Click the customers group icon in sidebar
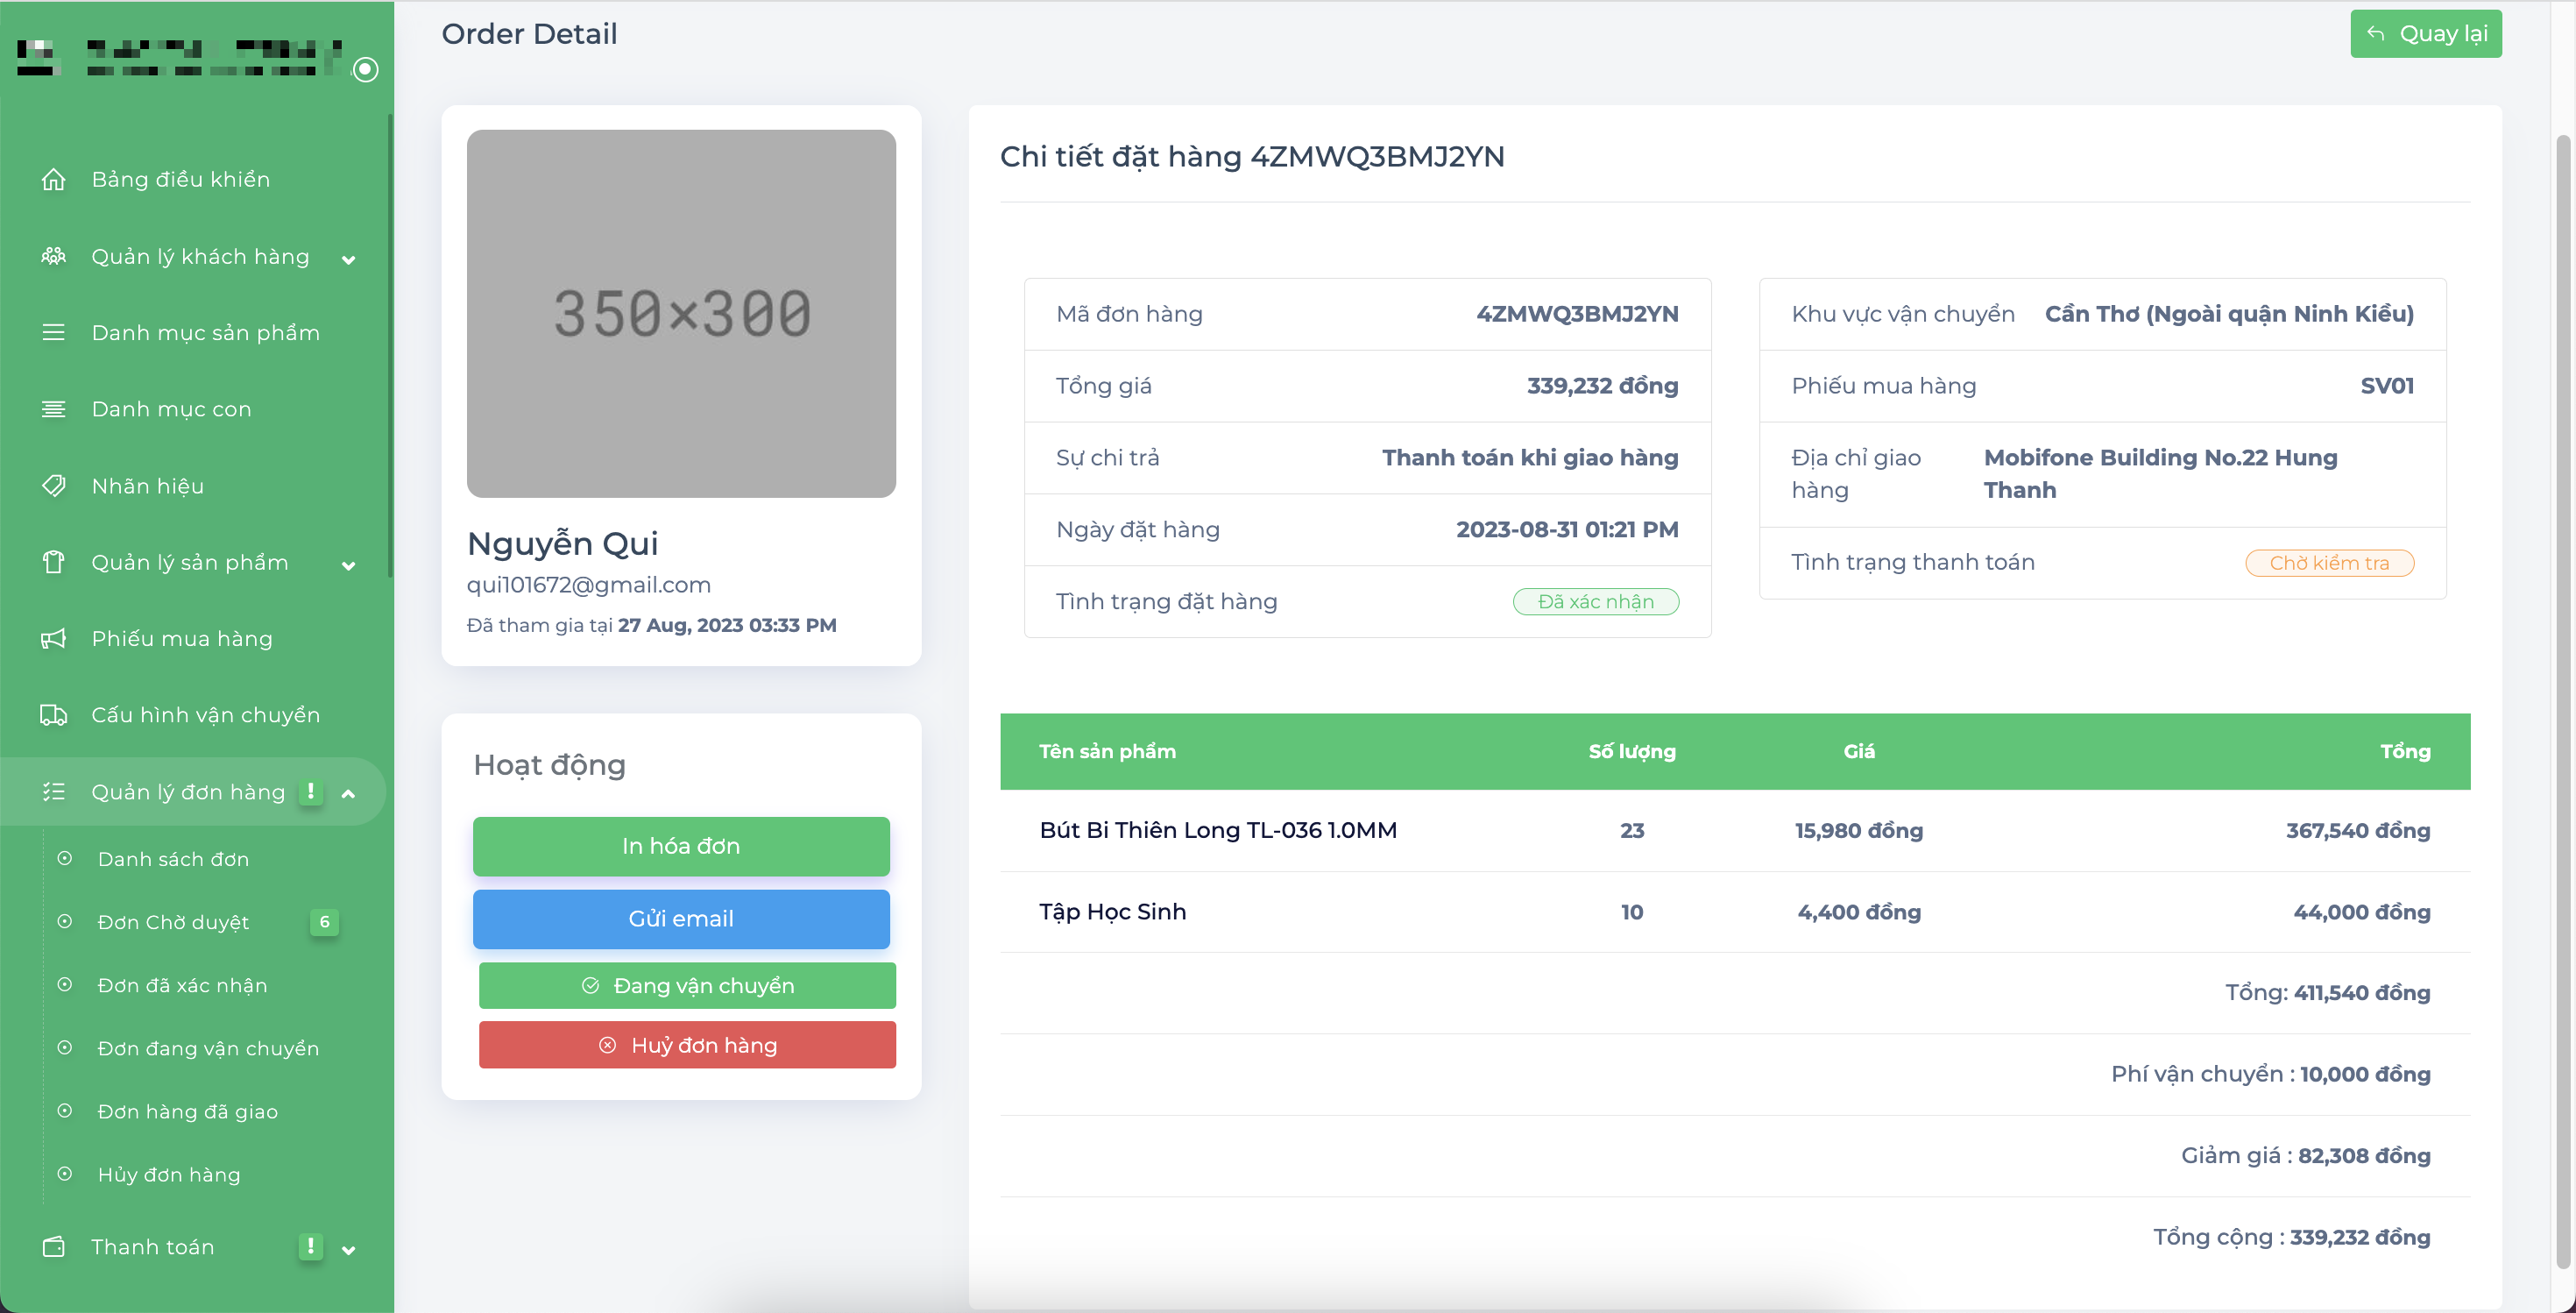Screen dimensions: 2576x1313 click(54, 256)
